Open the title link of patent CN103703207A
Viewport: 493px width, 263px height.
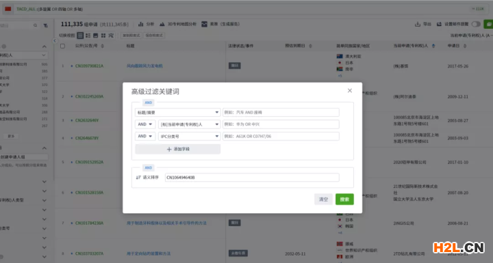tap(149, 253)
